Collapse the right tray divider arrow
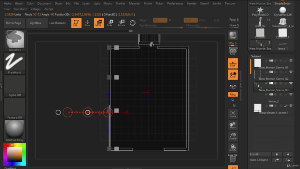The image size is (300, 169). [240, 85]
